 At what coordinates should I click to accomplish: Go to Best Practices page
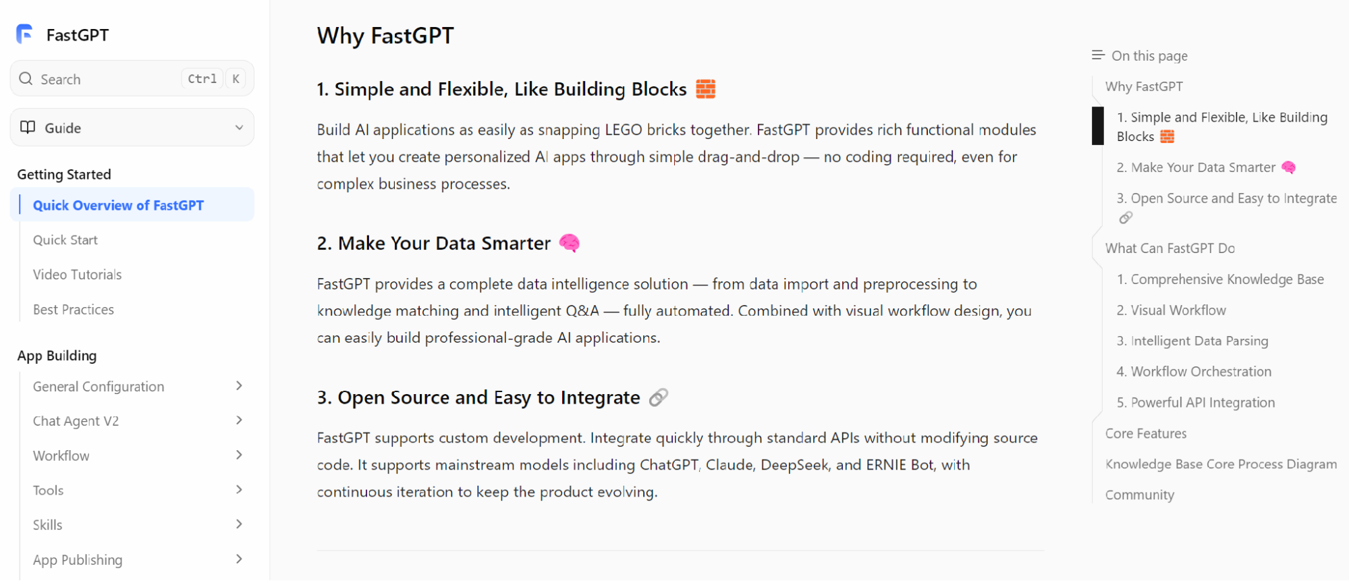coord(74,310)
